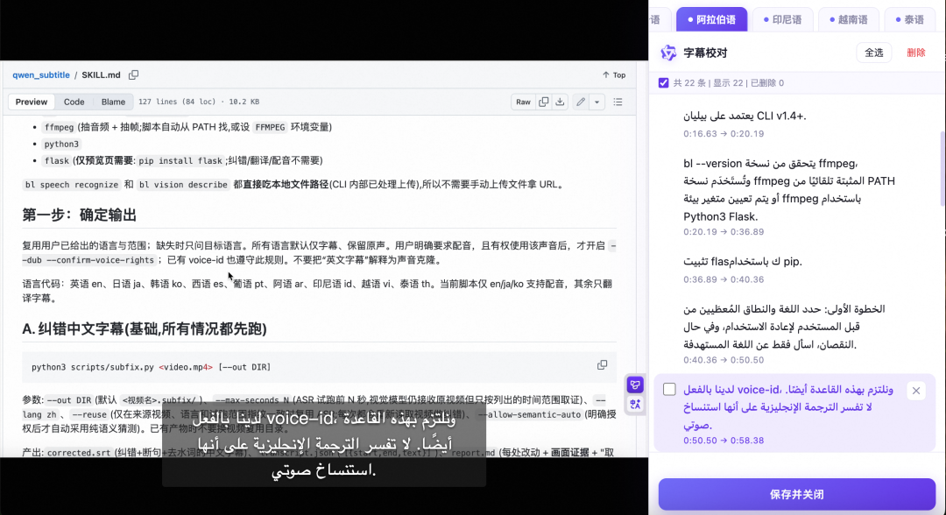Open the subtitle proofreading floating icon
This screenshot has height=515, width=946.
tap(635, 384)
